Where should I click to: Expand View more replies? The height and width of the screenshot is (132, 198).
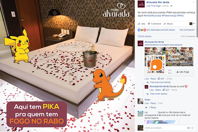158,94
